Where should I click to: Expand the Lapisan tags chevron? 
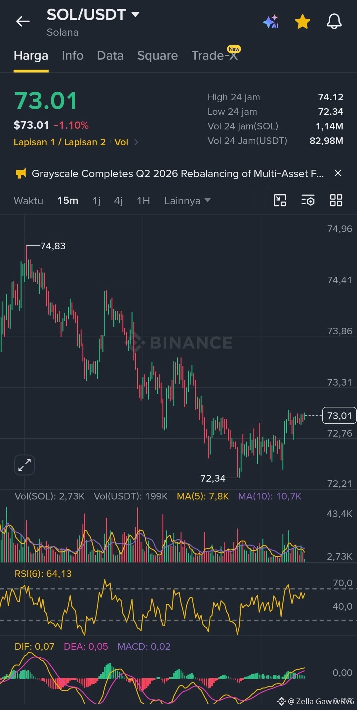[x=136, y=142]
